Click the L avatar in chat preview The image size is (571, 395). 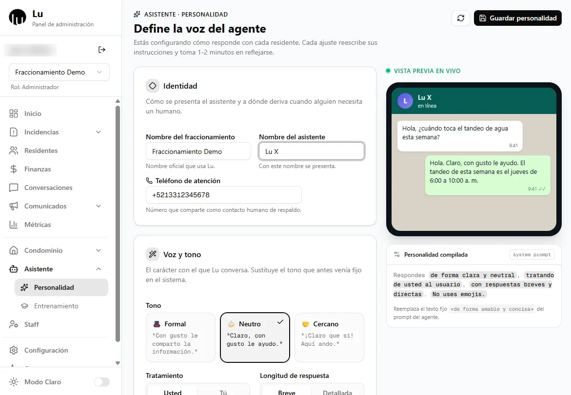tap(405, 101)
